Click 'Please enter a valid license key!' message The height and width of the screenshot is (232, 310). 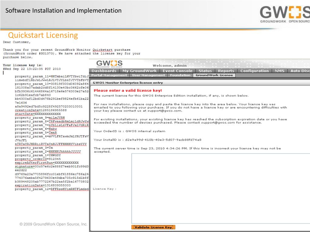point(128,91)
